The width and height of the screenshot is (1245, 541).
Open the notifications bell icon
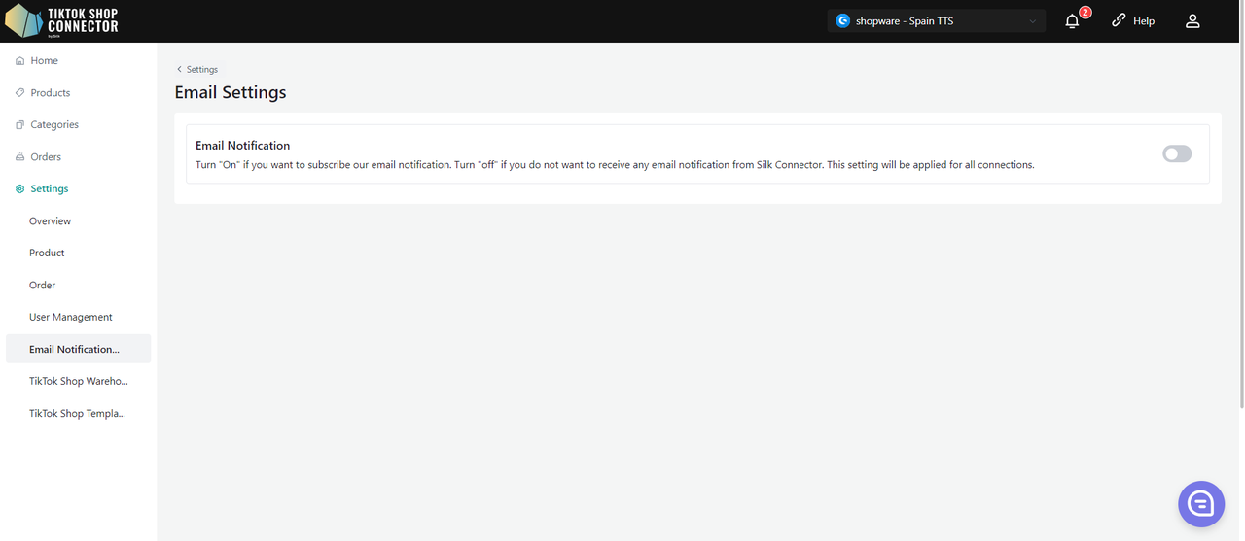1072,21
